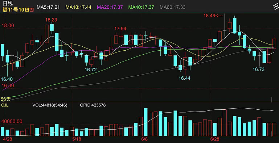The width and height of the screenshot is (279, 143).
Task: Select the 糖11号10 contract name
Action: [x=13, y=10]
